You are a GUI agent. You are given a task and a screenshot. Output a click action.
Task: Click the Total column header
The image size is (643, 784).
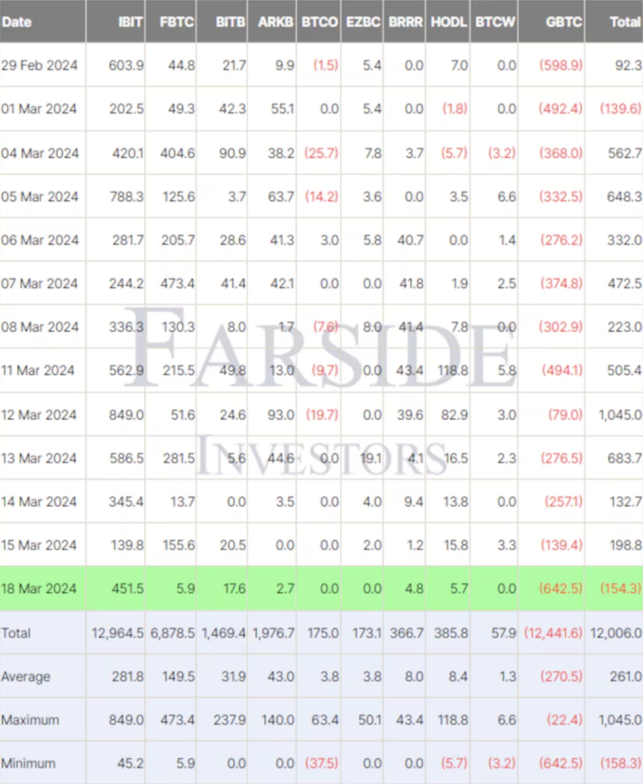point(625,22)
